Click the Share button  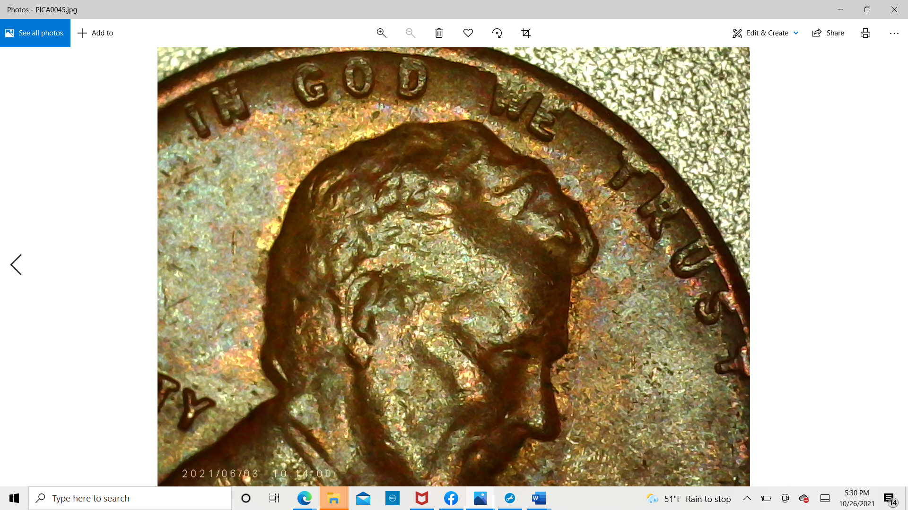(x=828, y=33)
